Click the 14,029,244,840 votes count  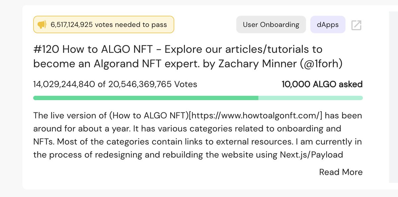pos(64,84)
